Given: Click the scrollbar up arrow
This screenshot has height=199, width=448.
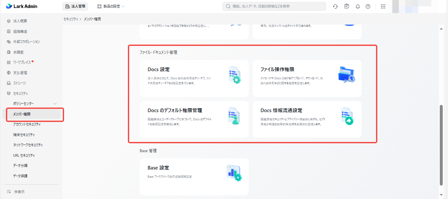Looking at the screenshot, I should (441, 29).
